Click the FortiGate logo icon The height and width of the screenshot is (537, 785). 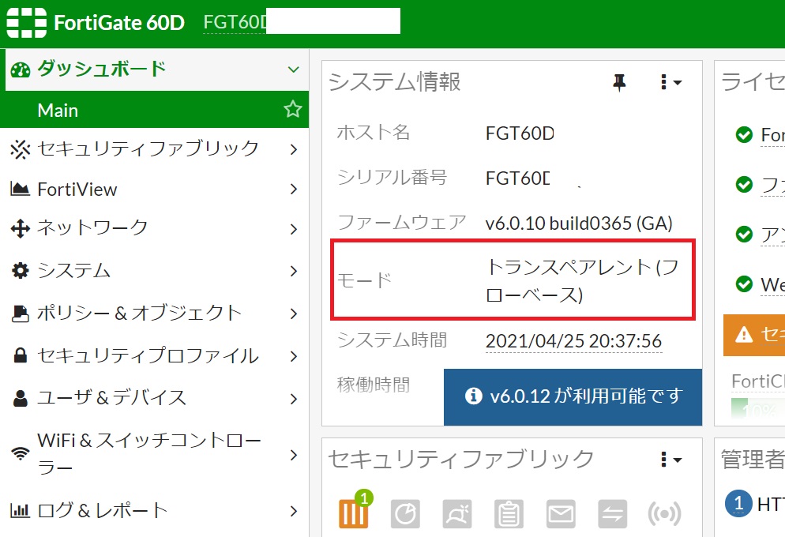point(27,23)
